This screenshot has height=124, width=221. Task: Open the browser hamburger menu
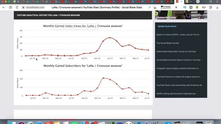point(217,1)
